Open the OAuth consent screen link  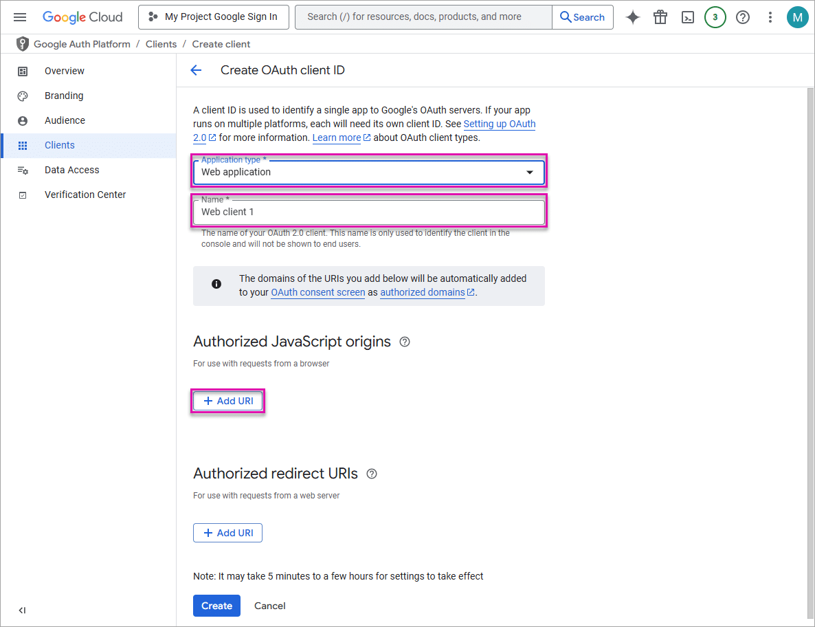[x=317, y=291]
